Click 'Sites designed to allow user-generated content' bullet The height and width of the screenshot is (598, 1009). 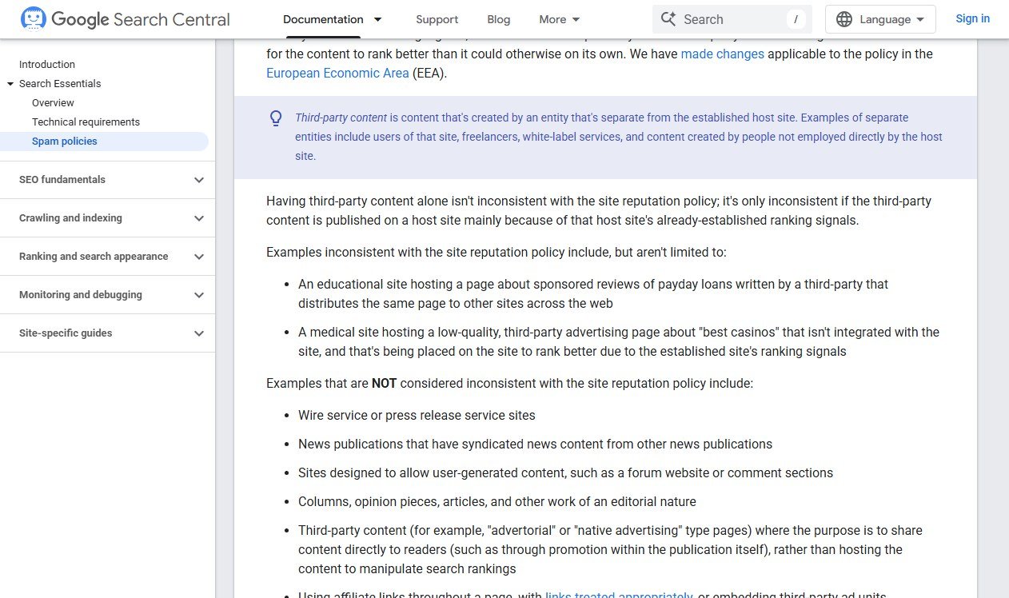tap(565, 472)
